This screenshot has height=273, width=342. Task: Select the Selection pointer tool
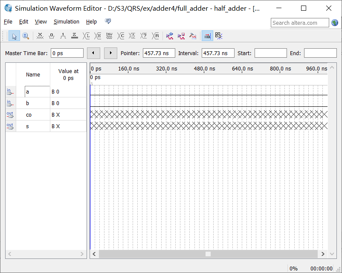pos(14,36)
